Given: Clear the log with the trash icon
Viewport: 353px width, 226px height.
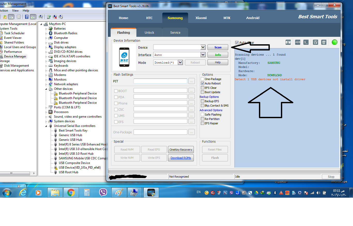Looking at the screenshot, I should tap(324, 42).
